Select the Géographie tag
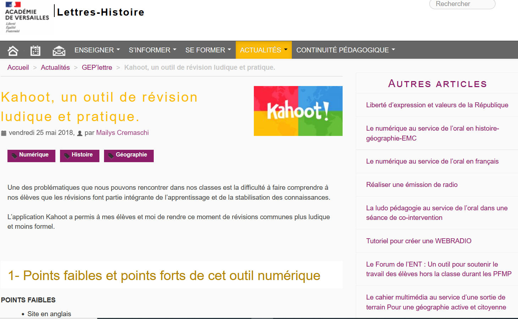518x319 pixels. pos(129,155)
